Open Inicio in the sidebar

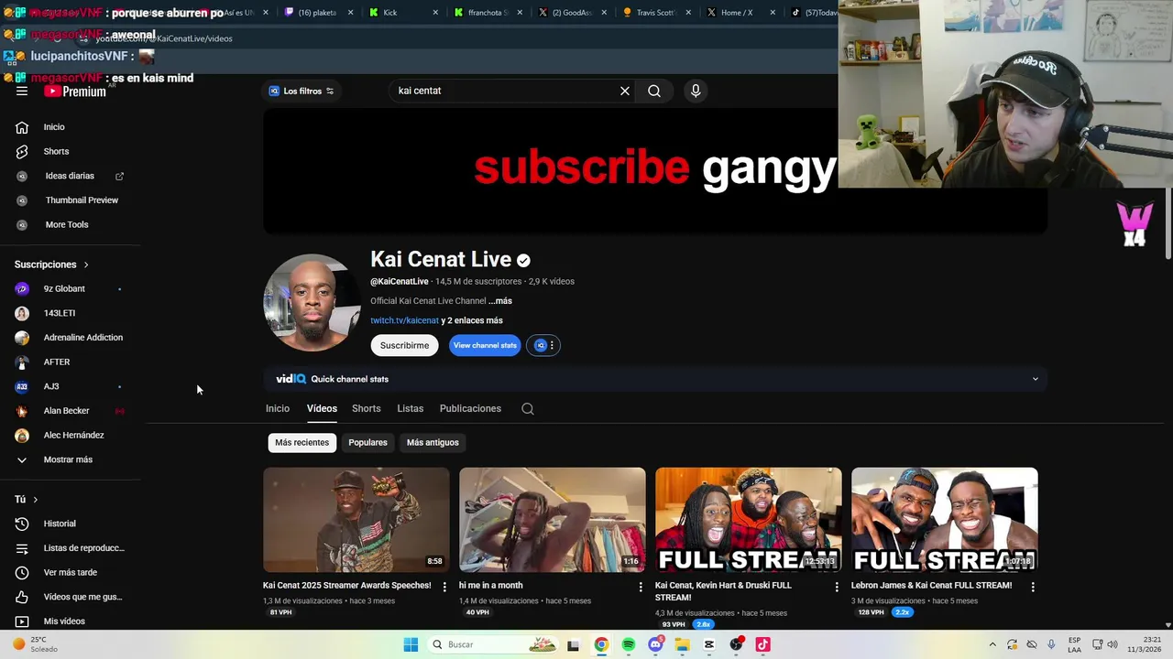pyautogui.click(x=54, y=127)
